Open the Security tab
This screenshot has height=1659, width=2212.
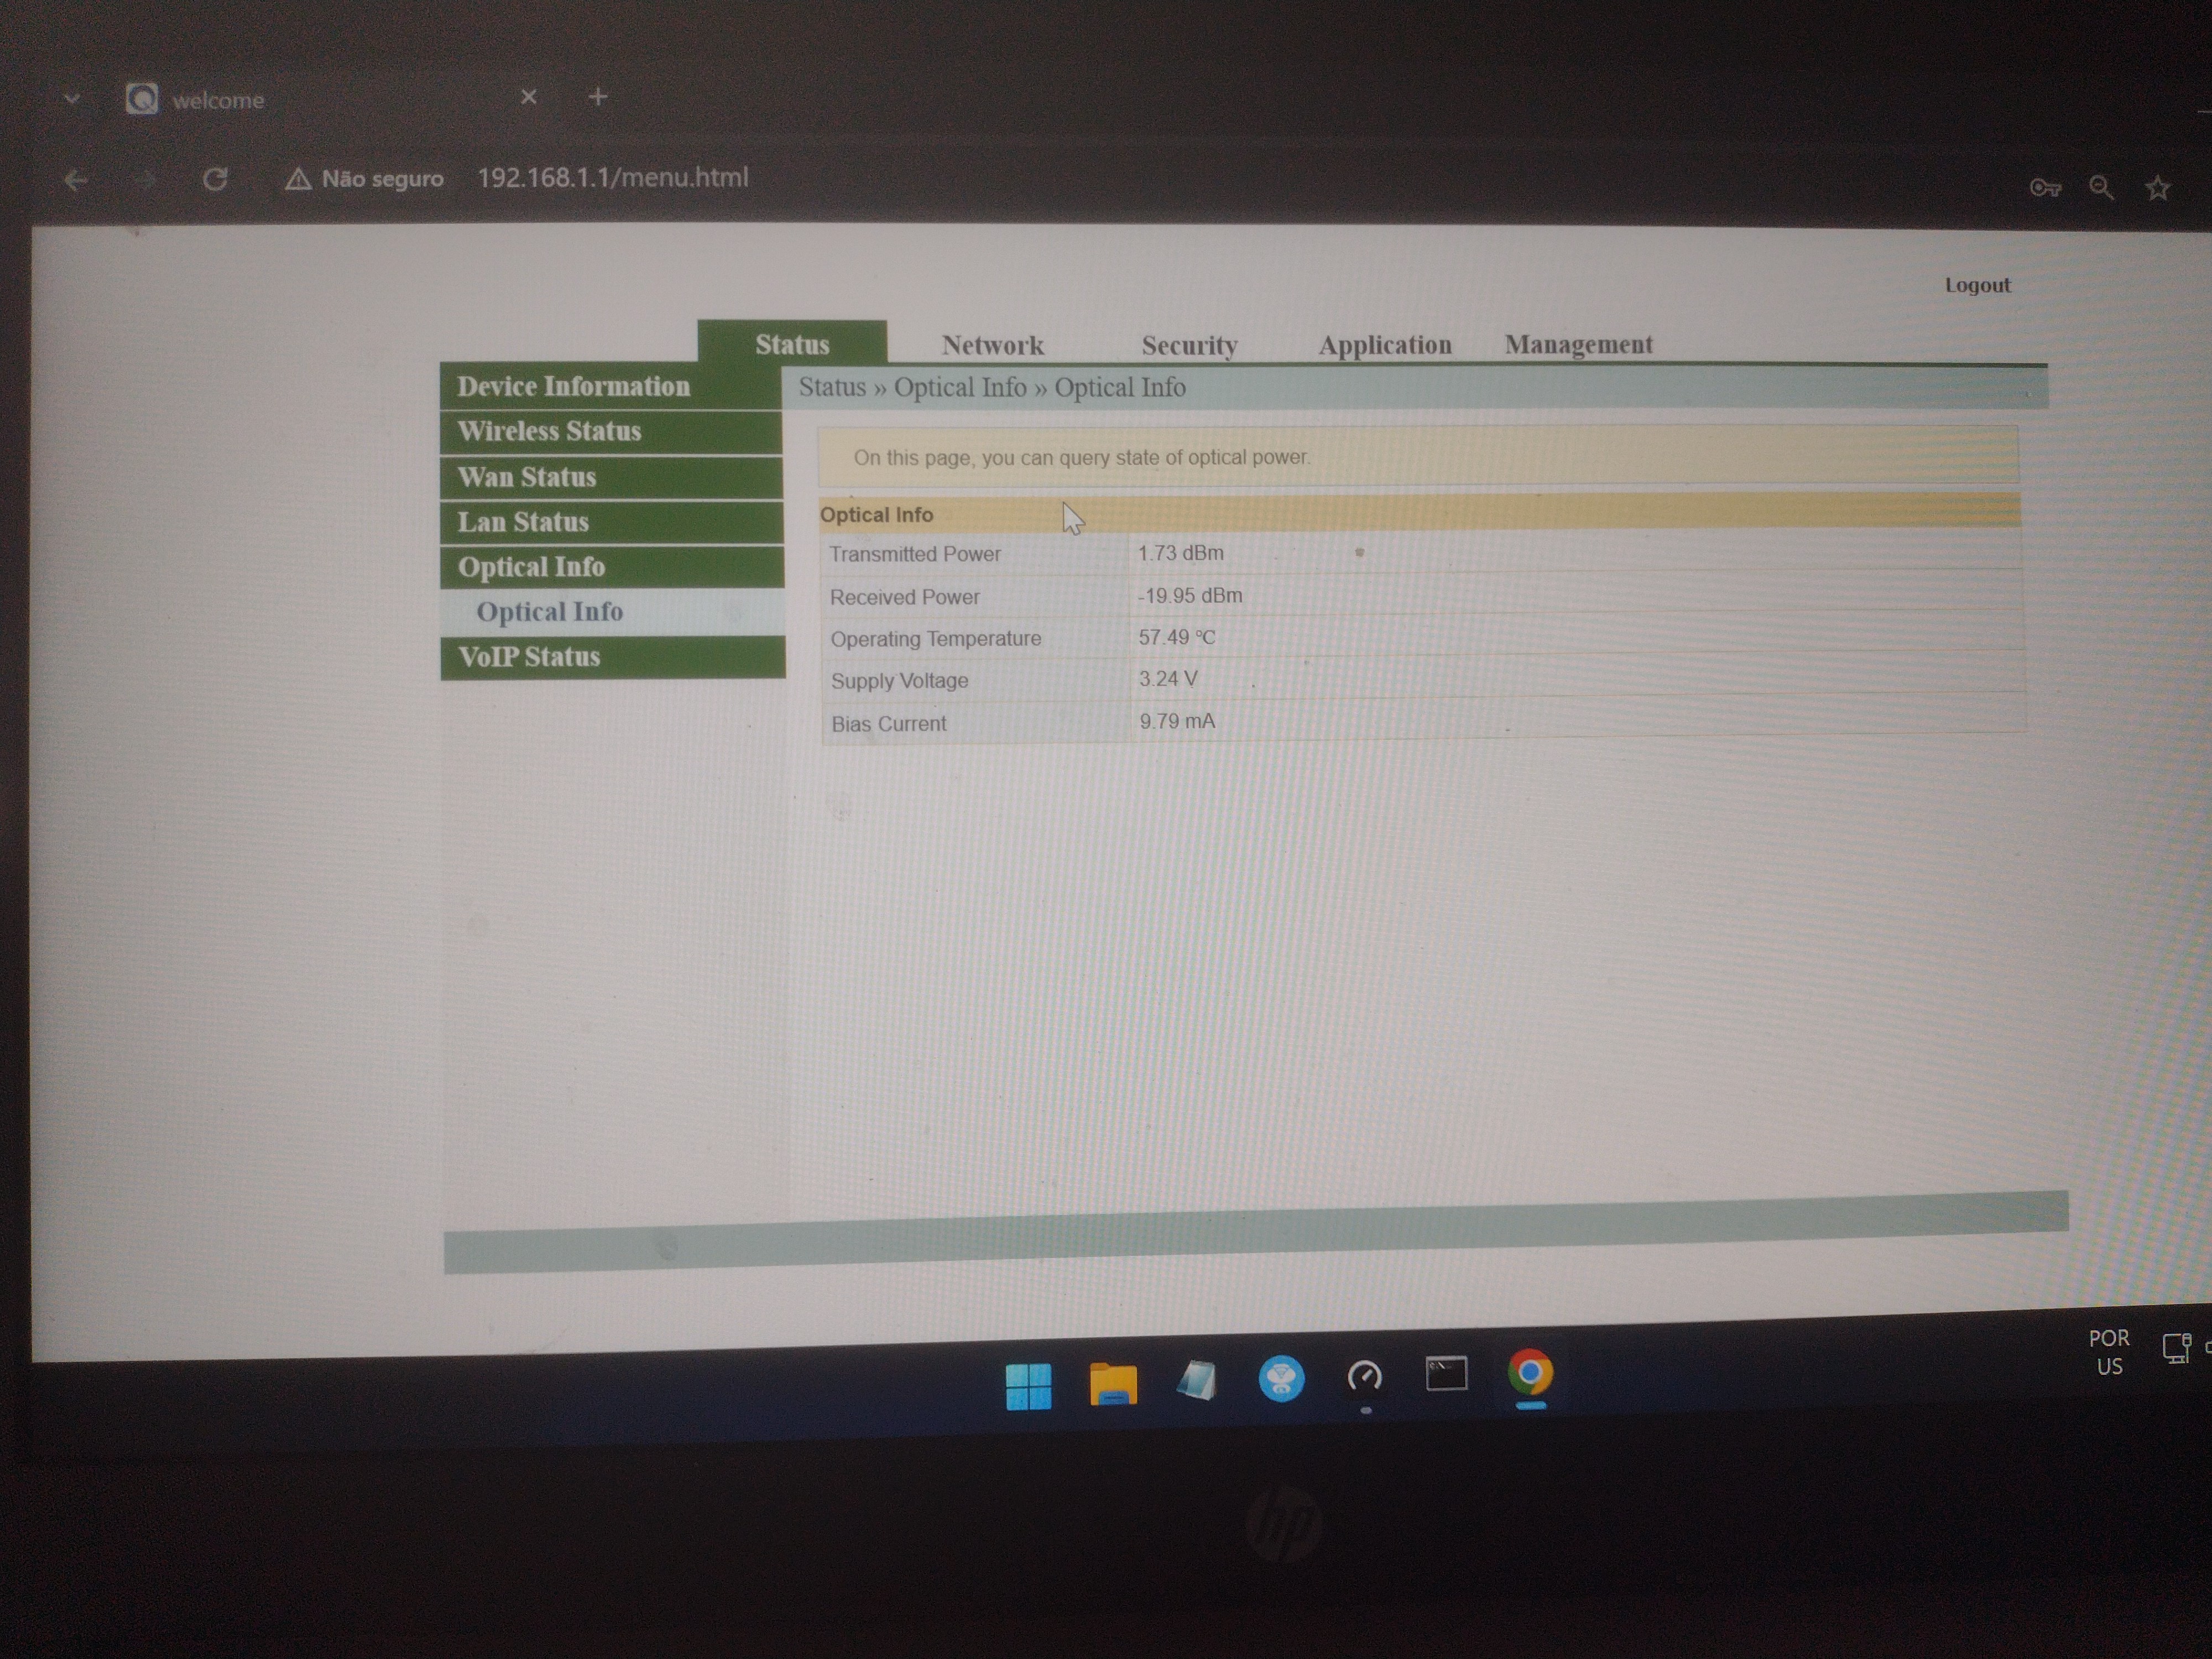click(1189, 346)
